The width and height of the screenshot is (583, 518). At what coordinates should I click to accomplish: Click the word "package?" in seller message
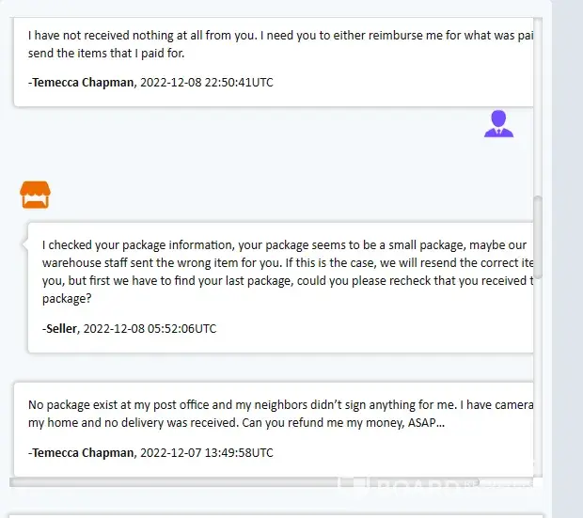coord(67,298)
